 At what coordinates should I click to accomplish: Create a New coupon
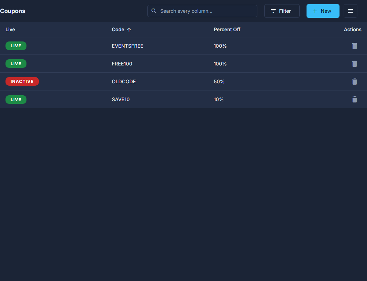click(x=323, y=11)
